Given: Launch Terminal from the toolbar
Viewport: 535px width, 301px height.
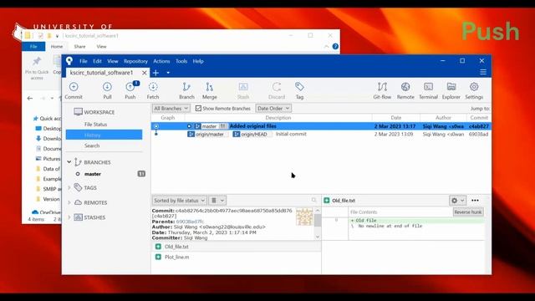Looking at the screenshot, I should coord(428,91).
